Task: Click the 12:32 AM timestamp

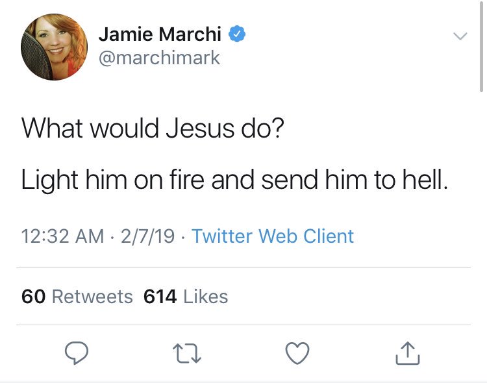Action: click(x=62, y=236)
